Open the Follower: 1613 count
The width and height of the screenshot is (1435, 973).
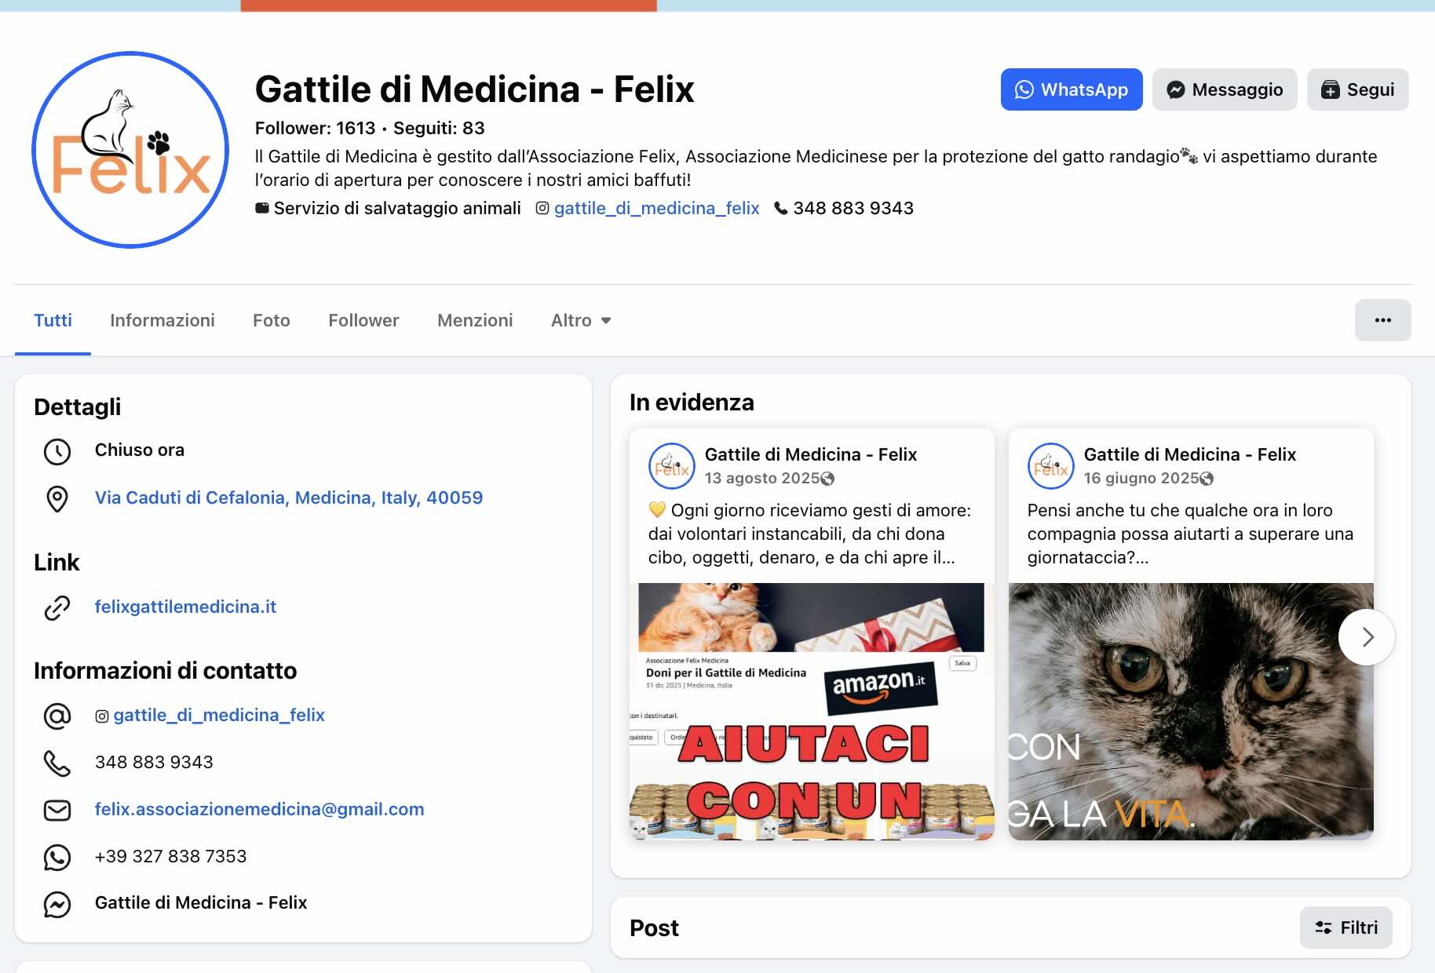point(316,128)
